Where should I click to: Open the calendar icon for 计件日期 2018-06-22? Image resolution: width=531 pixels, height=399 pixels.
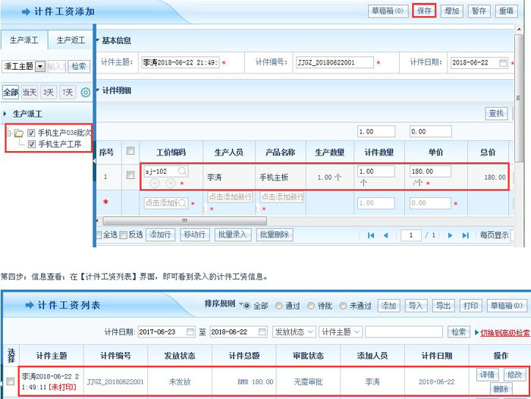(x=502, y=63)
